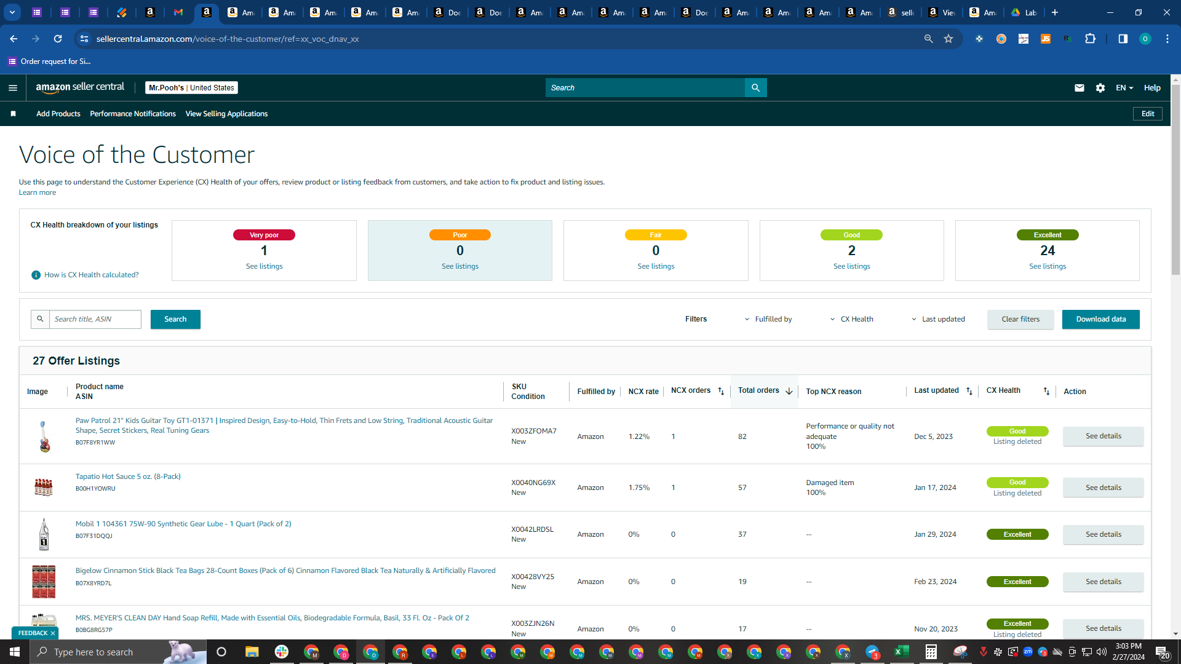
Task: Open See details for Mobil 1 Gear Lube
Action: (x=1103, y=534)
